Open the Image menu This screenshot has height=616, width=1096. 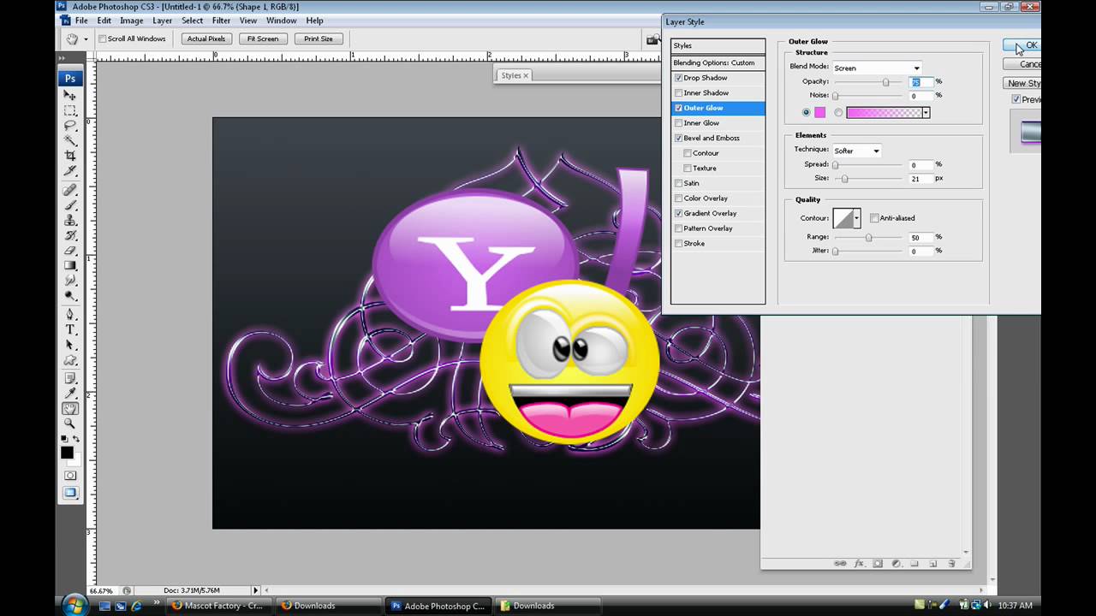coord(131,21)
